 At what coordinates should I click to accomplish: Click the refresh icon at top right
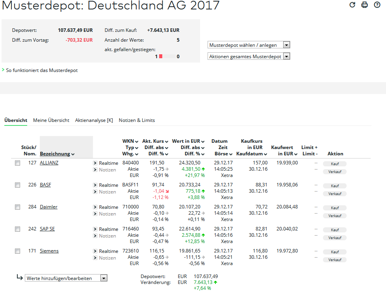[x=352, y=5]
